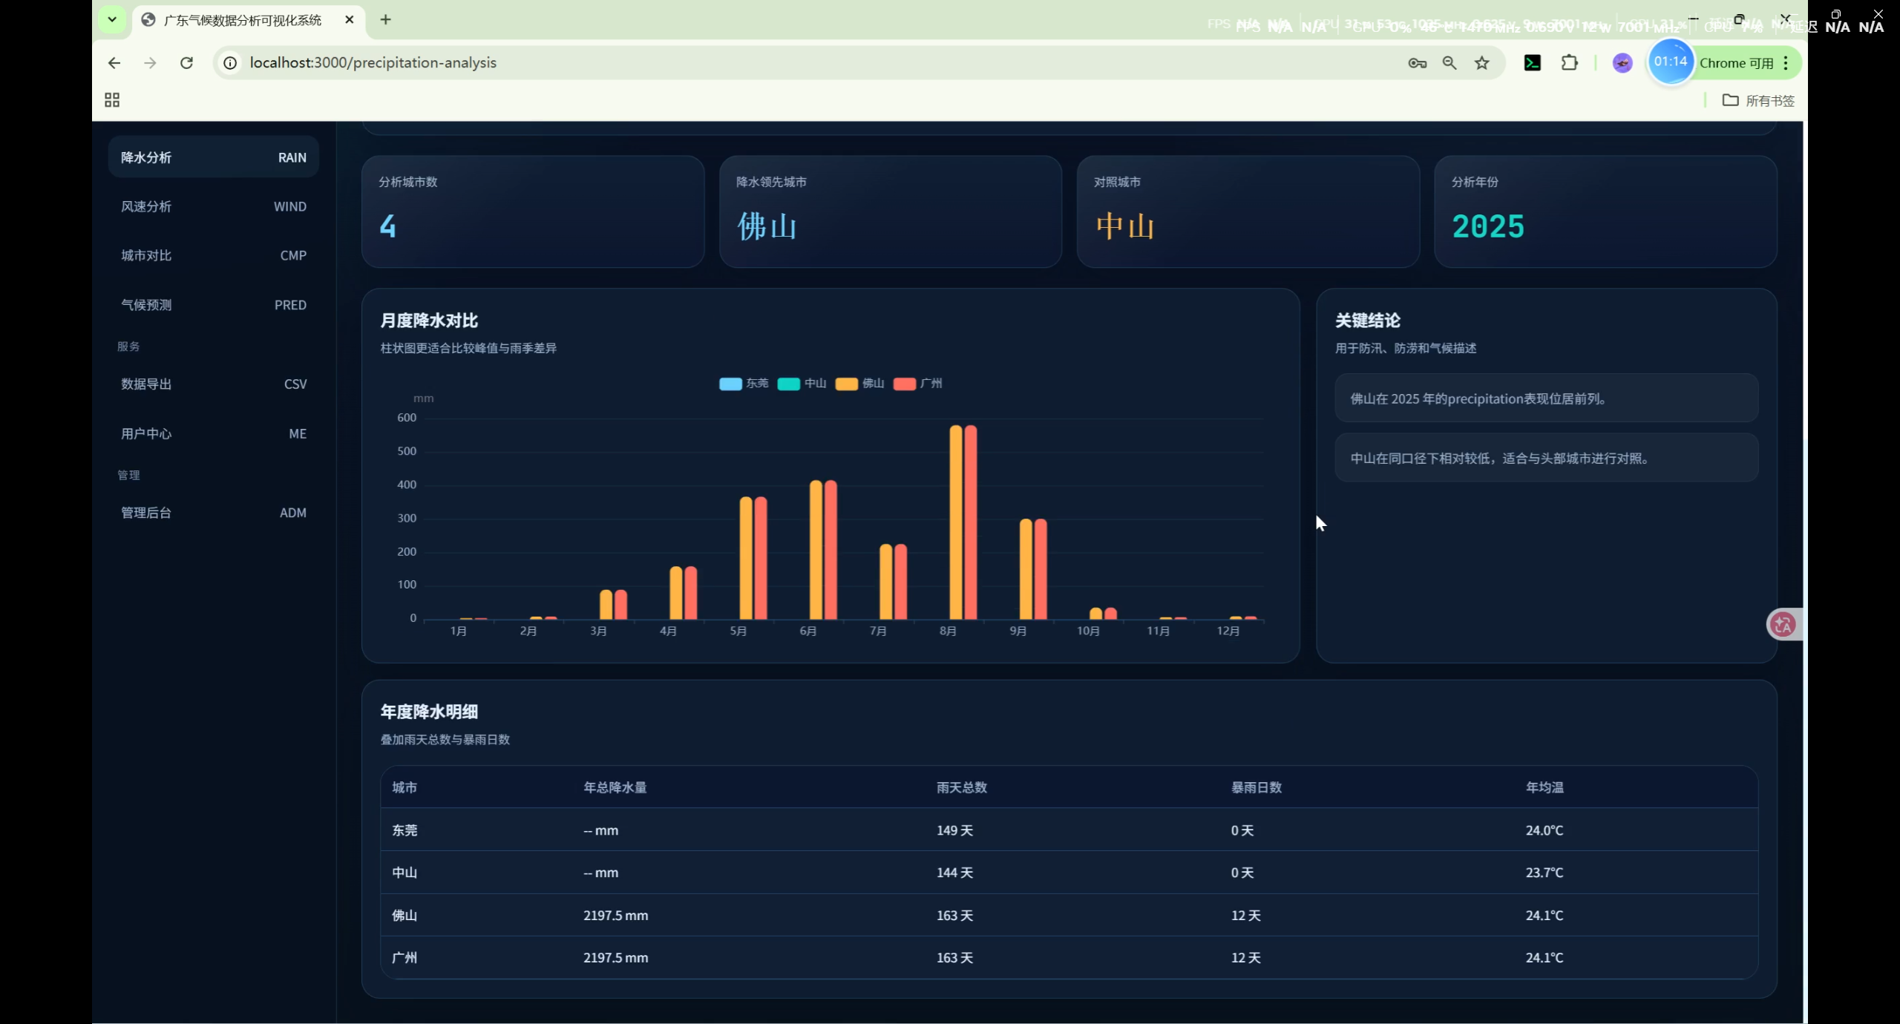The width and height of the screenshot is (1900, 1024).
Task: Expand the tab search dropdown arrow
Action: tap(112, 19)
